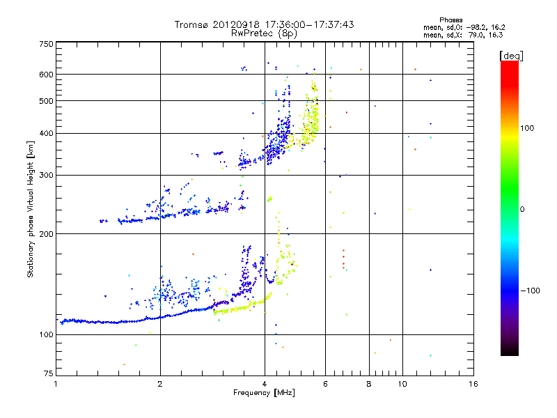Click the x-axis tick label '16'

(x=473, y=384)
